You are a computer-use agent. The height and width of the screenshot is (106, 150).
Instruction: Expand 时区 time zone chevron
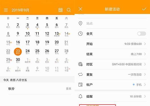click(145, 64)
